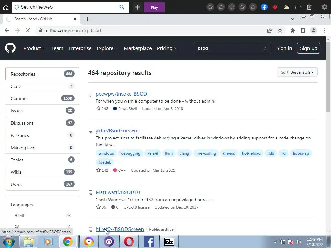Open a new Chrome tab with plus

click(87, 19)
